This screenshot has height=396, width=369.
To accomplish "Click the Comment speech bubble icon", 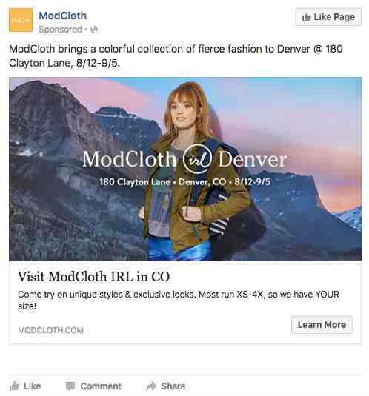I will pyautogui.click(x=70, y=386).
